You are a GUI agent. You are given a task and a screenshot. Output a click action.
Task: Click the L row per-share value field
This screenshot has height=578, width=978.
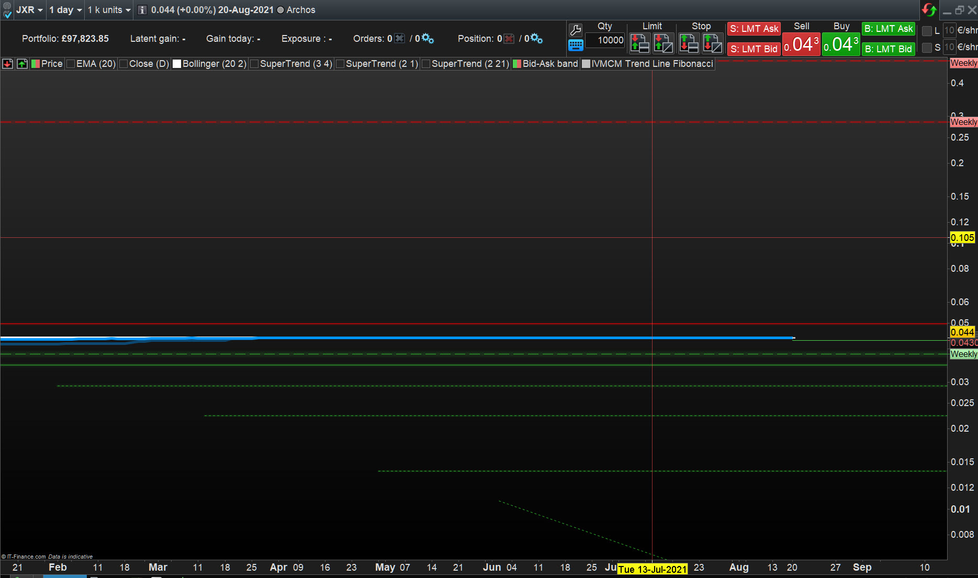click(x=949, y=30)
